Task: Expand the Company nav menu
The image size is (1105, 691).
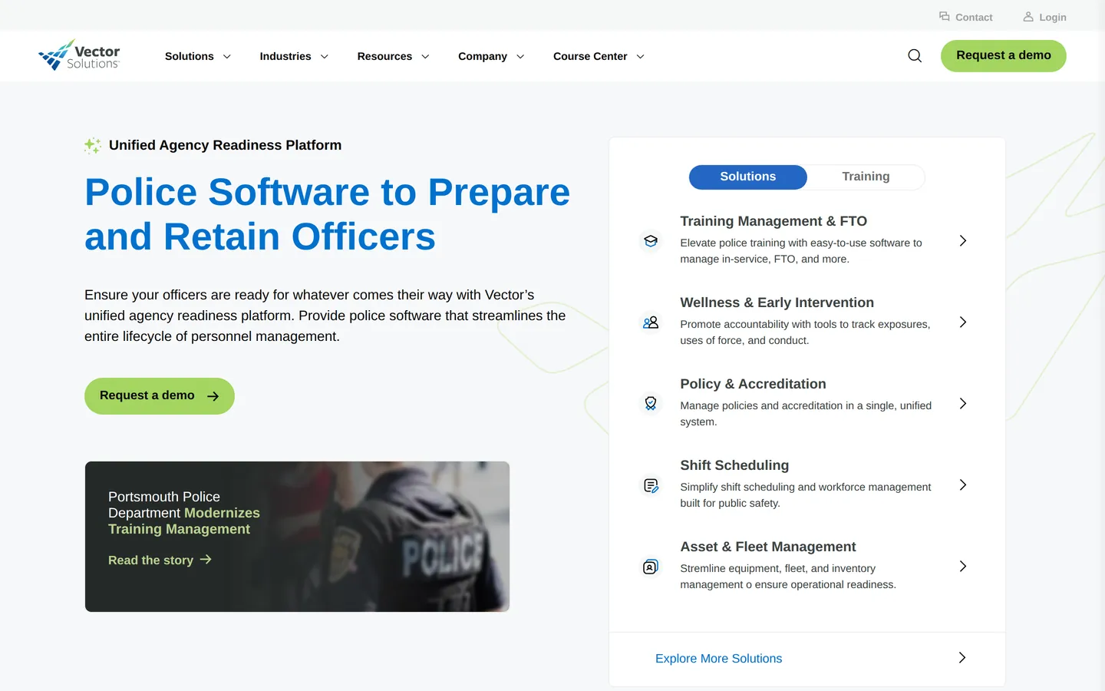Action: [x=491, y=56]
